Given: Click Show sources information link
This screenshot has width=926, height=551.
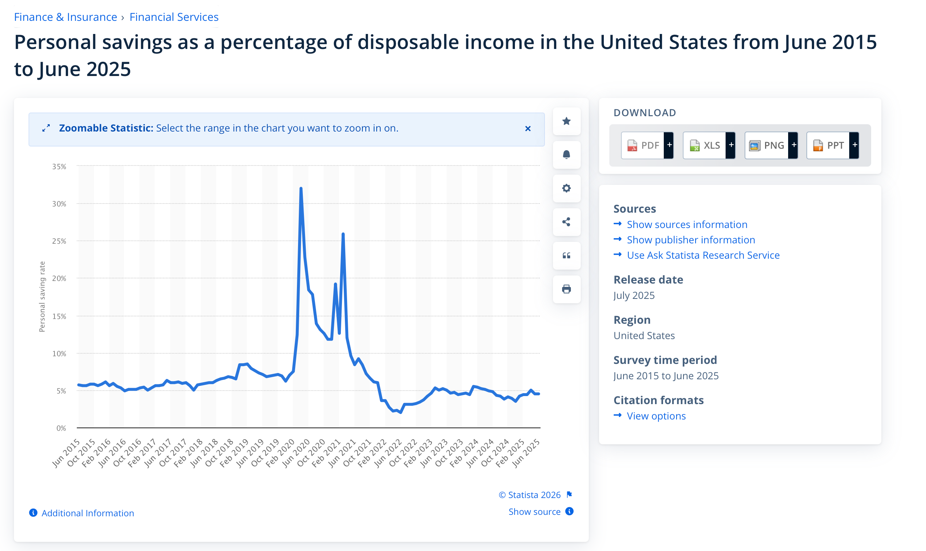Looking at the screenshot, I should (x=687, y=224).
